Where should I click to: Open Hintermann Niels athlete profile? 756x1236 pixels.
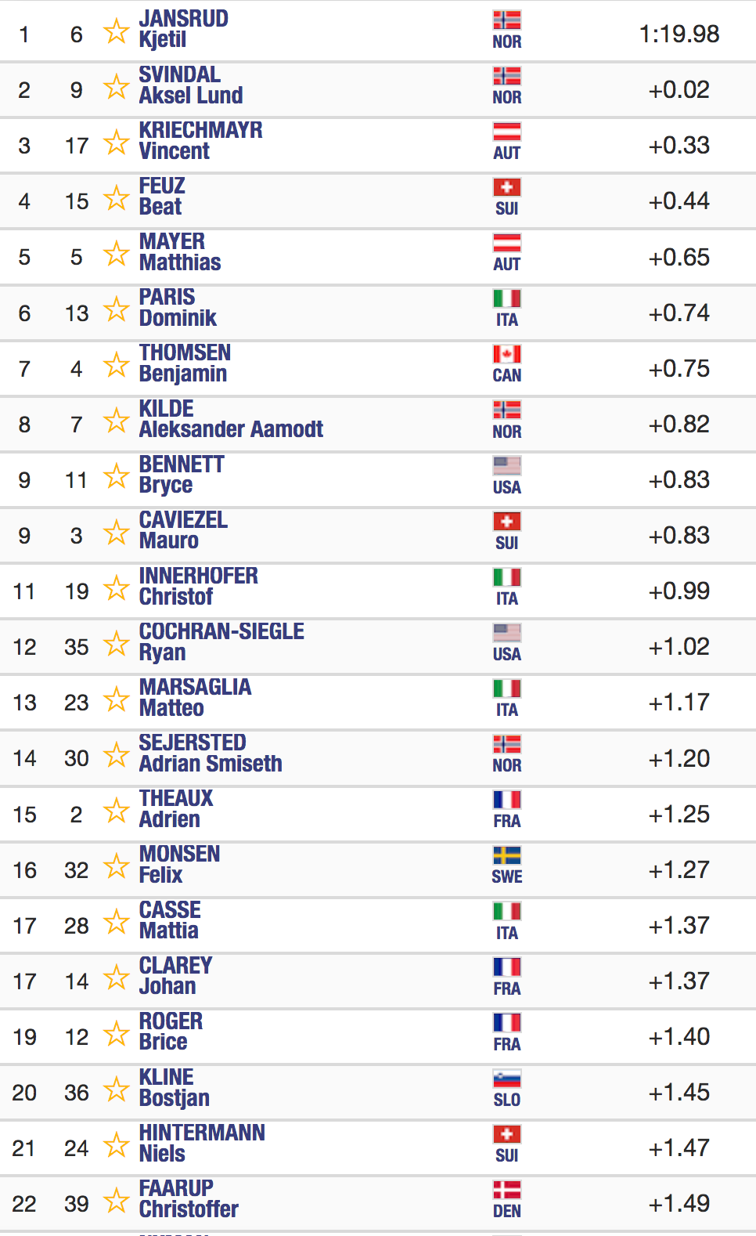(202, 1144)
